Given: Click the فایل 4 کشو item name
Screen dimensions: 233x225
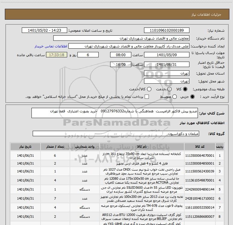Looking at the screenshot, I should 142,163.
